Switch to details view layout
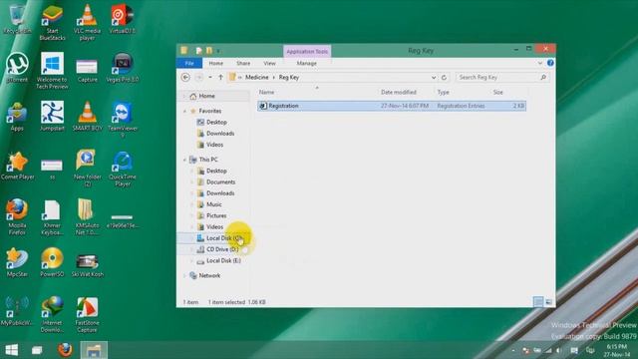Viewport: 638px width, 359px height. click(538, 301)
